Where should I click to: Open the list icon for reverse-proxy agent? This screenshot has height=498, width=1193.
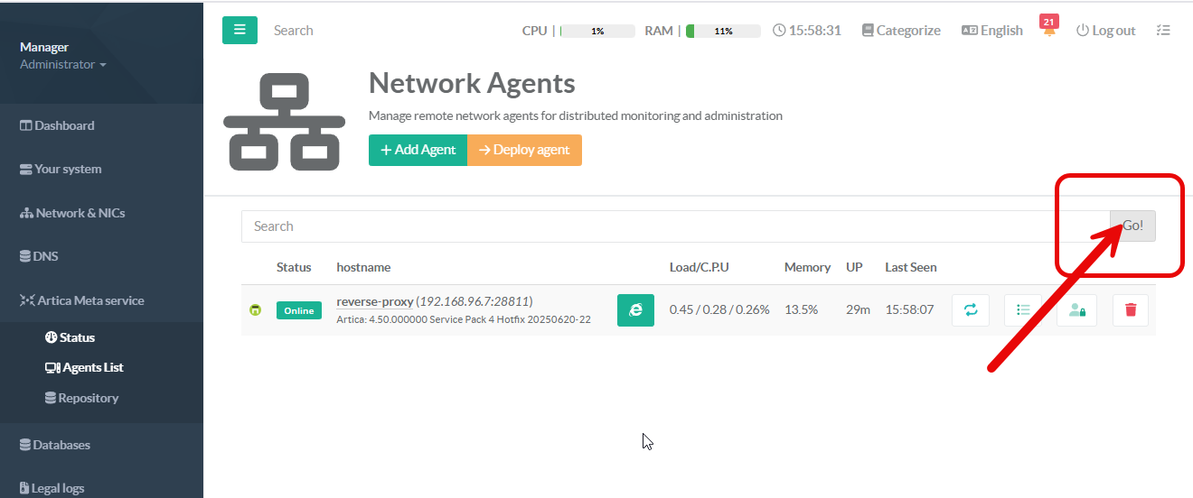(x=1023, y=309)
